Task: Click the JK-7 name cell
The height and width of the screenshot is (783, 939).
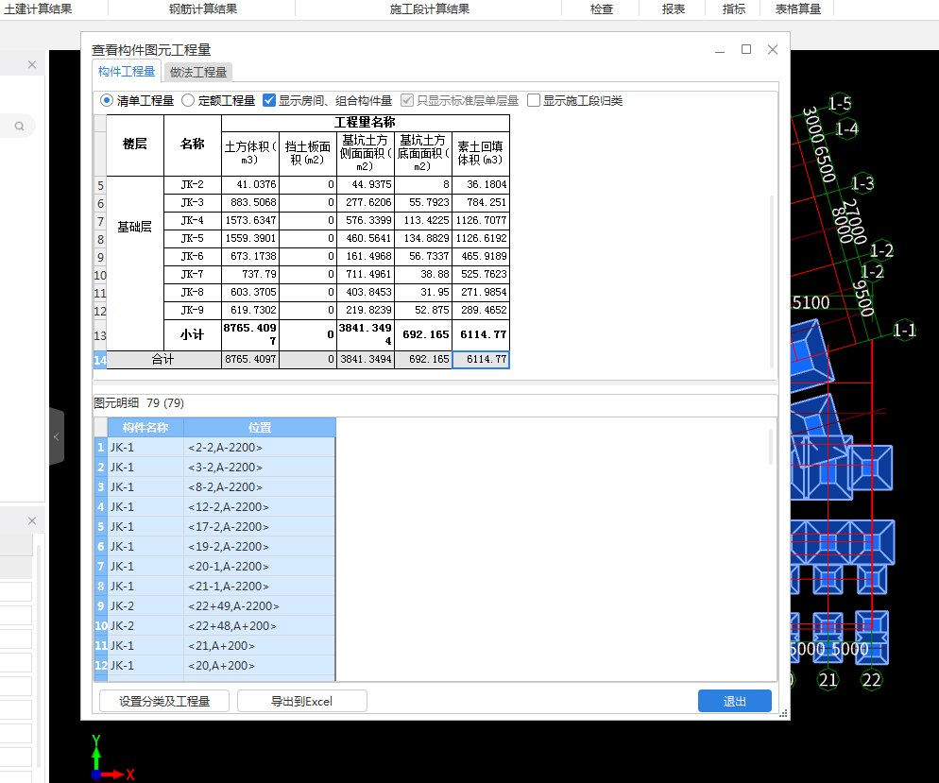Action: (x=192, y=274)
